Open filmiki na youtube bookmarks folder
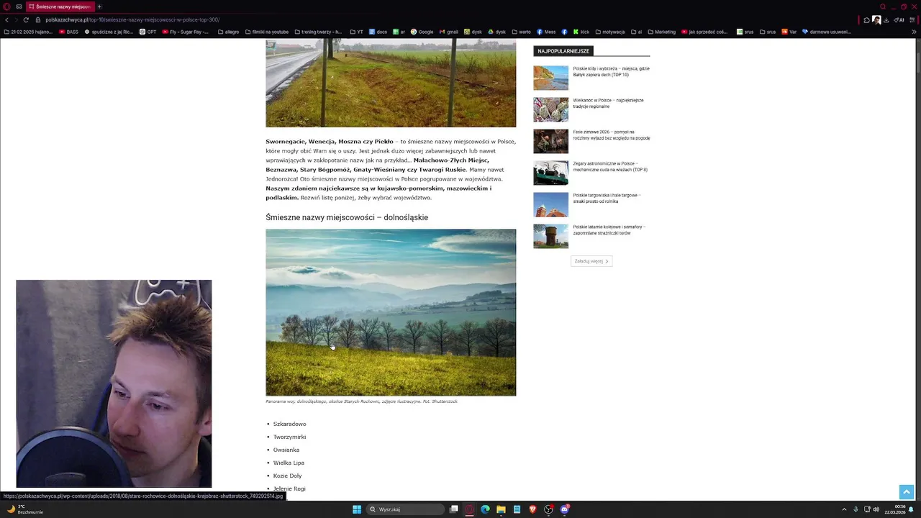The image size is (921, 518). tap(267, 32)
